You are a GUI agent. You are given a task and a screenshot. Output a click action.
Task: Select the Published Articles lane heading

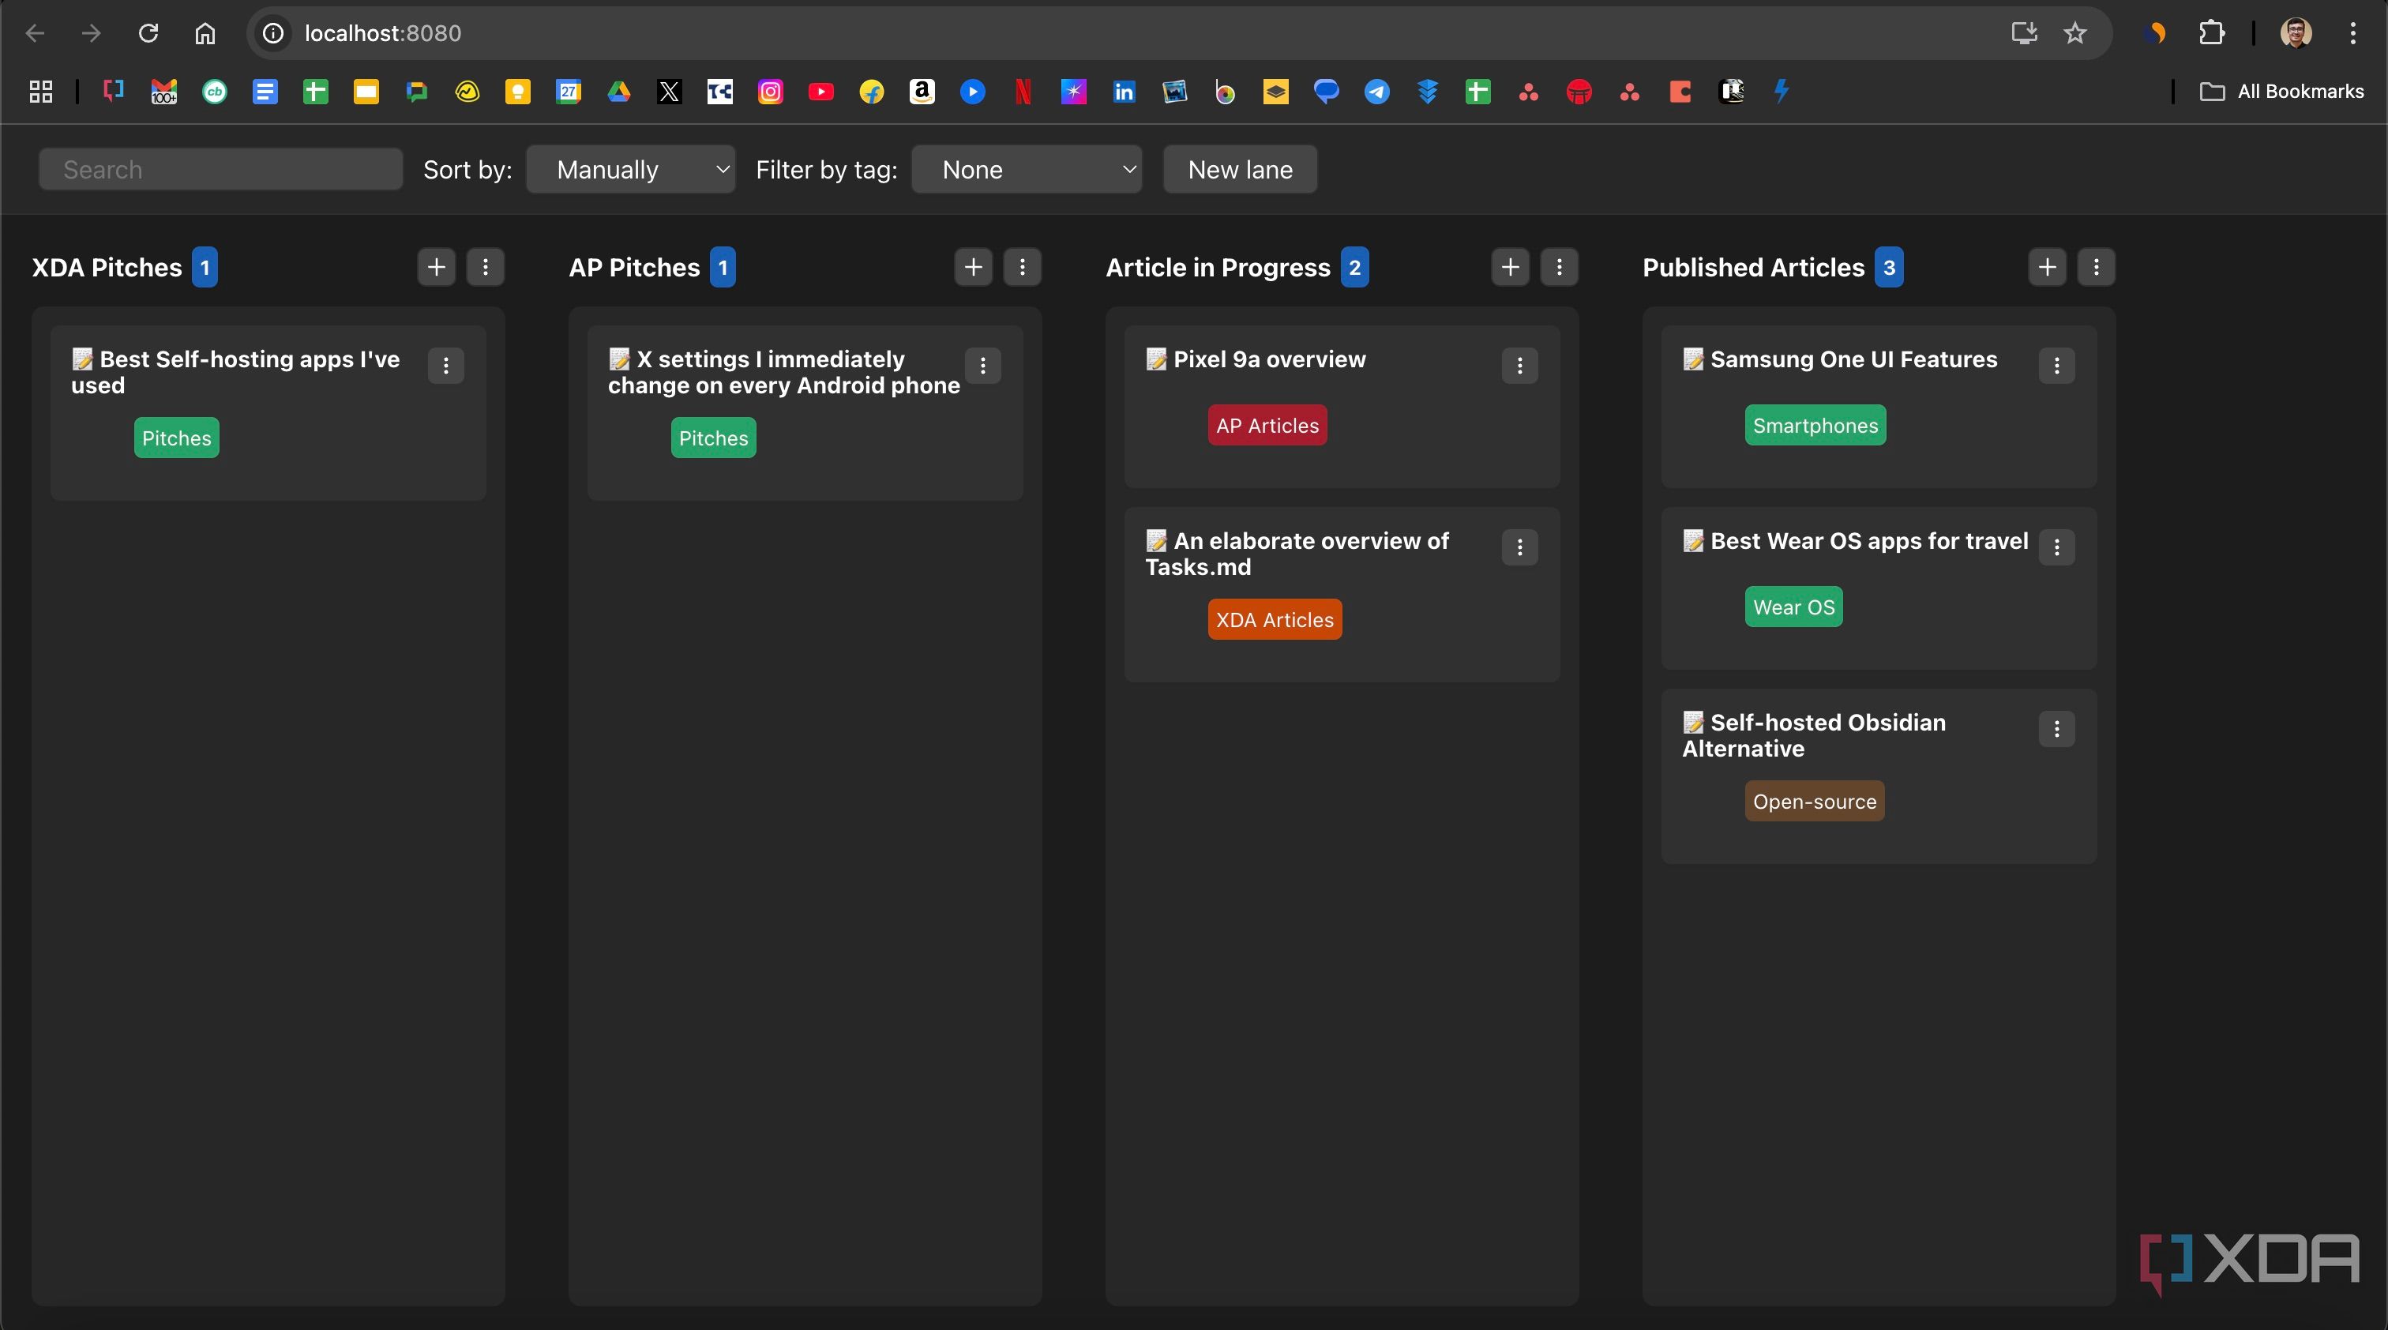point(1753,267)
